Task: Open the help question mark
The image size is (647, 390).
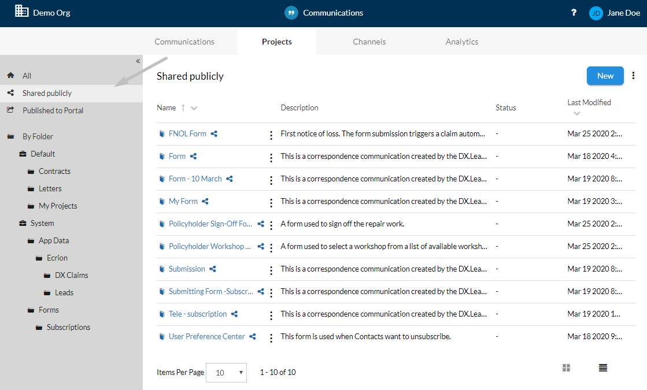Action: (574, 12)
